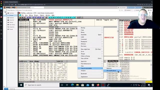The height and width of the screenshot is (90, 160).
Task: Choose Selection in Copy to executable submenu
Action: coord(112,68)
